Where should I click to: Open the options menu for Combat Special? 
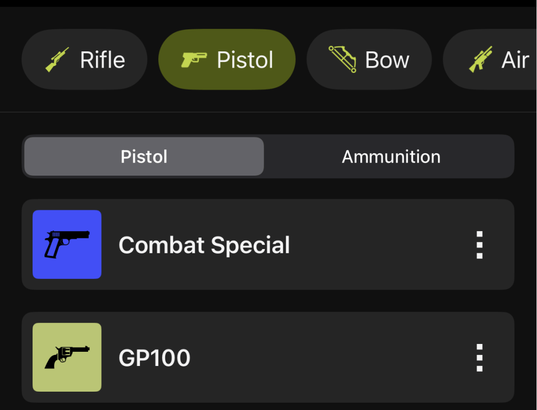(x=479, y=244)
